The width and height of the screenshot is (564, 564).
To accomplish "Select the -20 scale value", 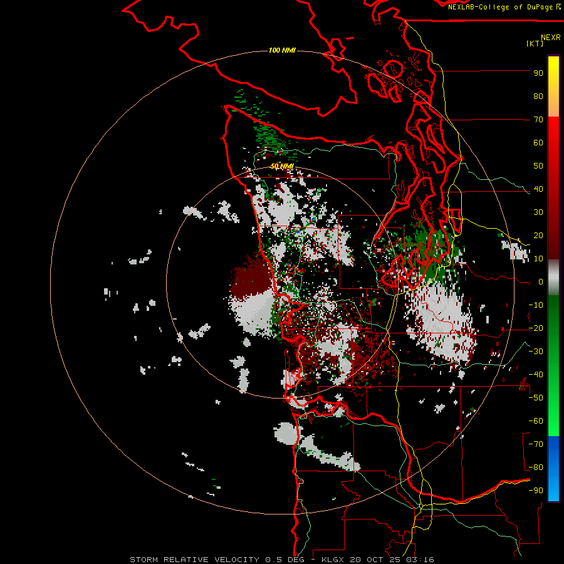I will point(536,328).
